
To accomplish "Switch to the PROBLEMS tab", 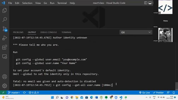I will [x=18, y=32].
